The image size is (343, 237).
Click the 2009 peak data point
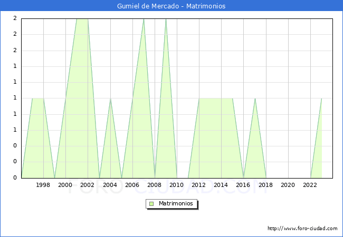(166, 19)
